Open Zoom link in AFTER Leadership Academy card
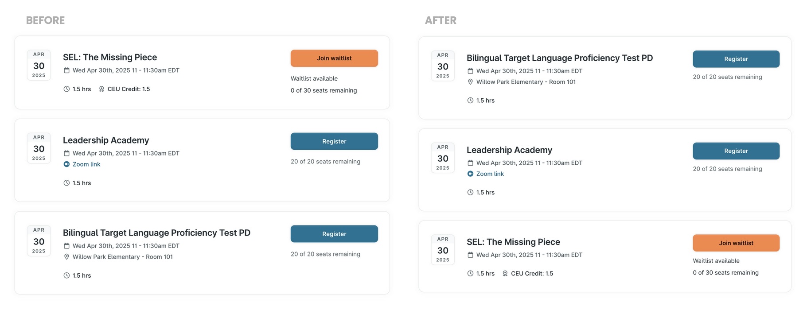Viewport: 807px width, 314px height. pyautogui.click(x=490, y=174)
